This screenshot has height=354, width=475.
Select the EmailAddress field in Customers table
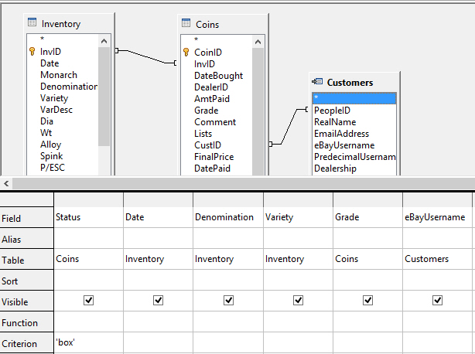[x=341, y=134]
